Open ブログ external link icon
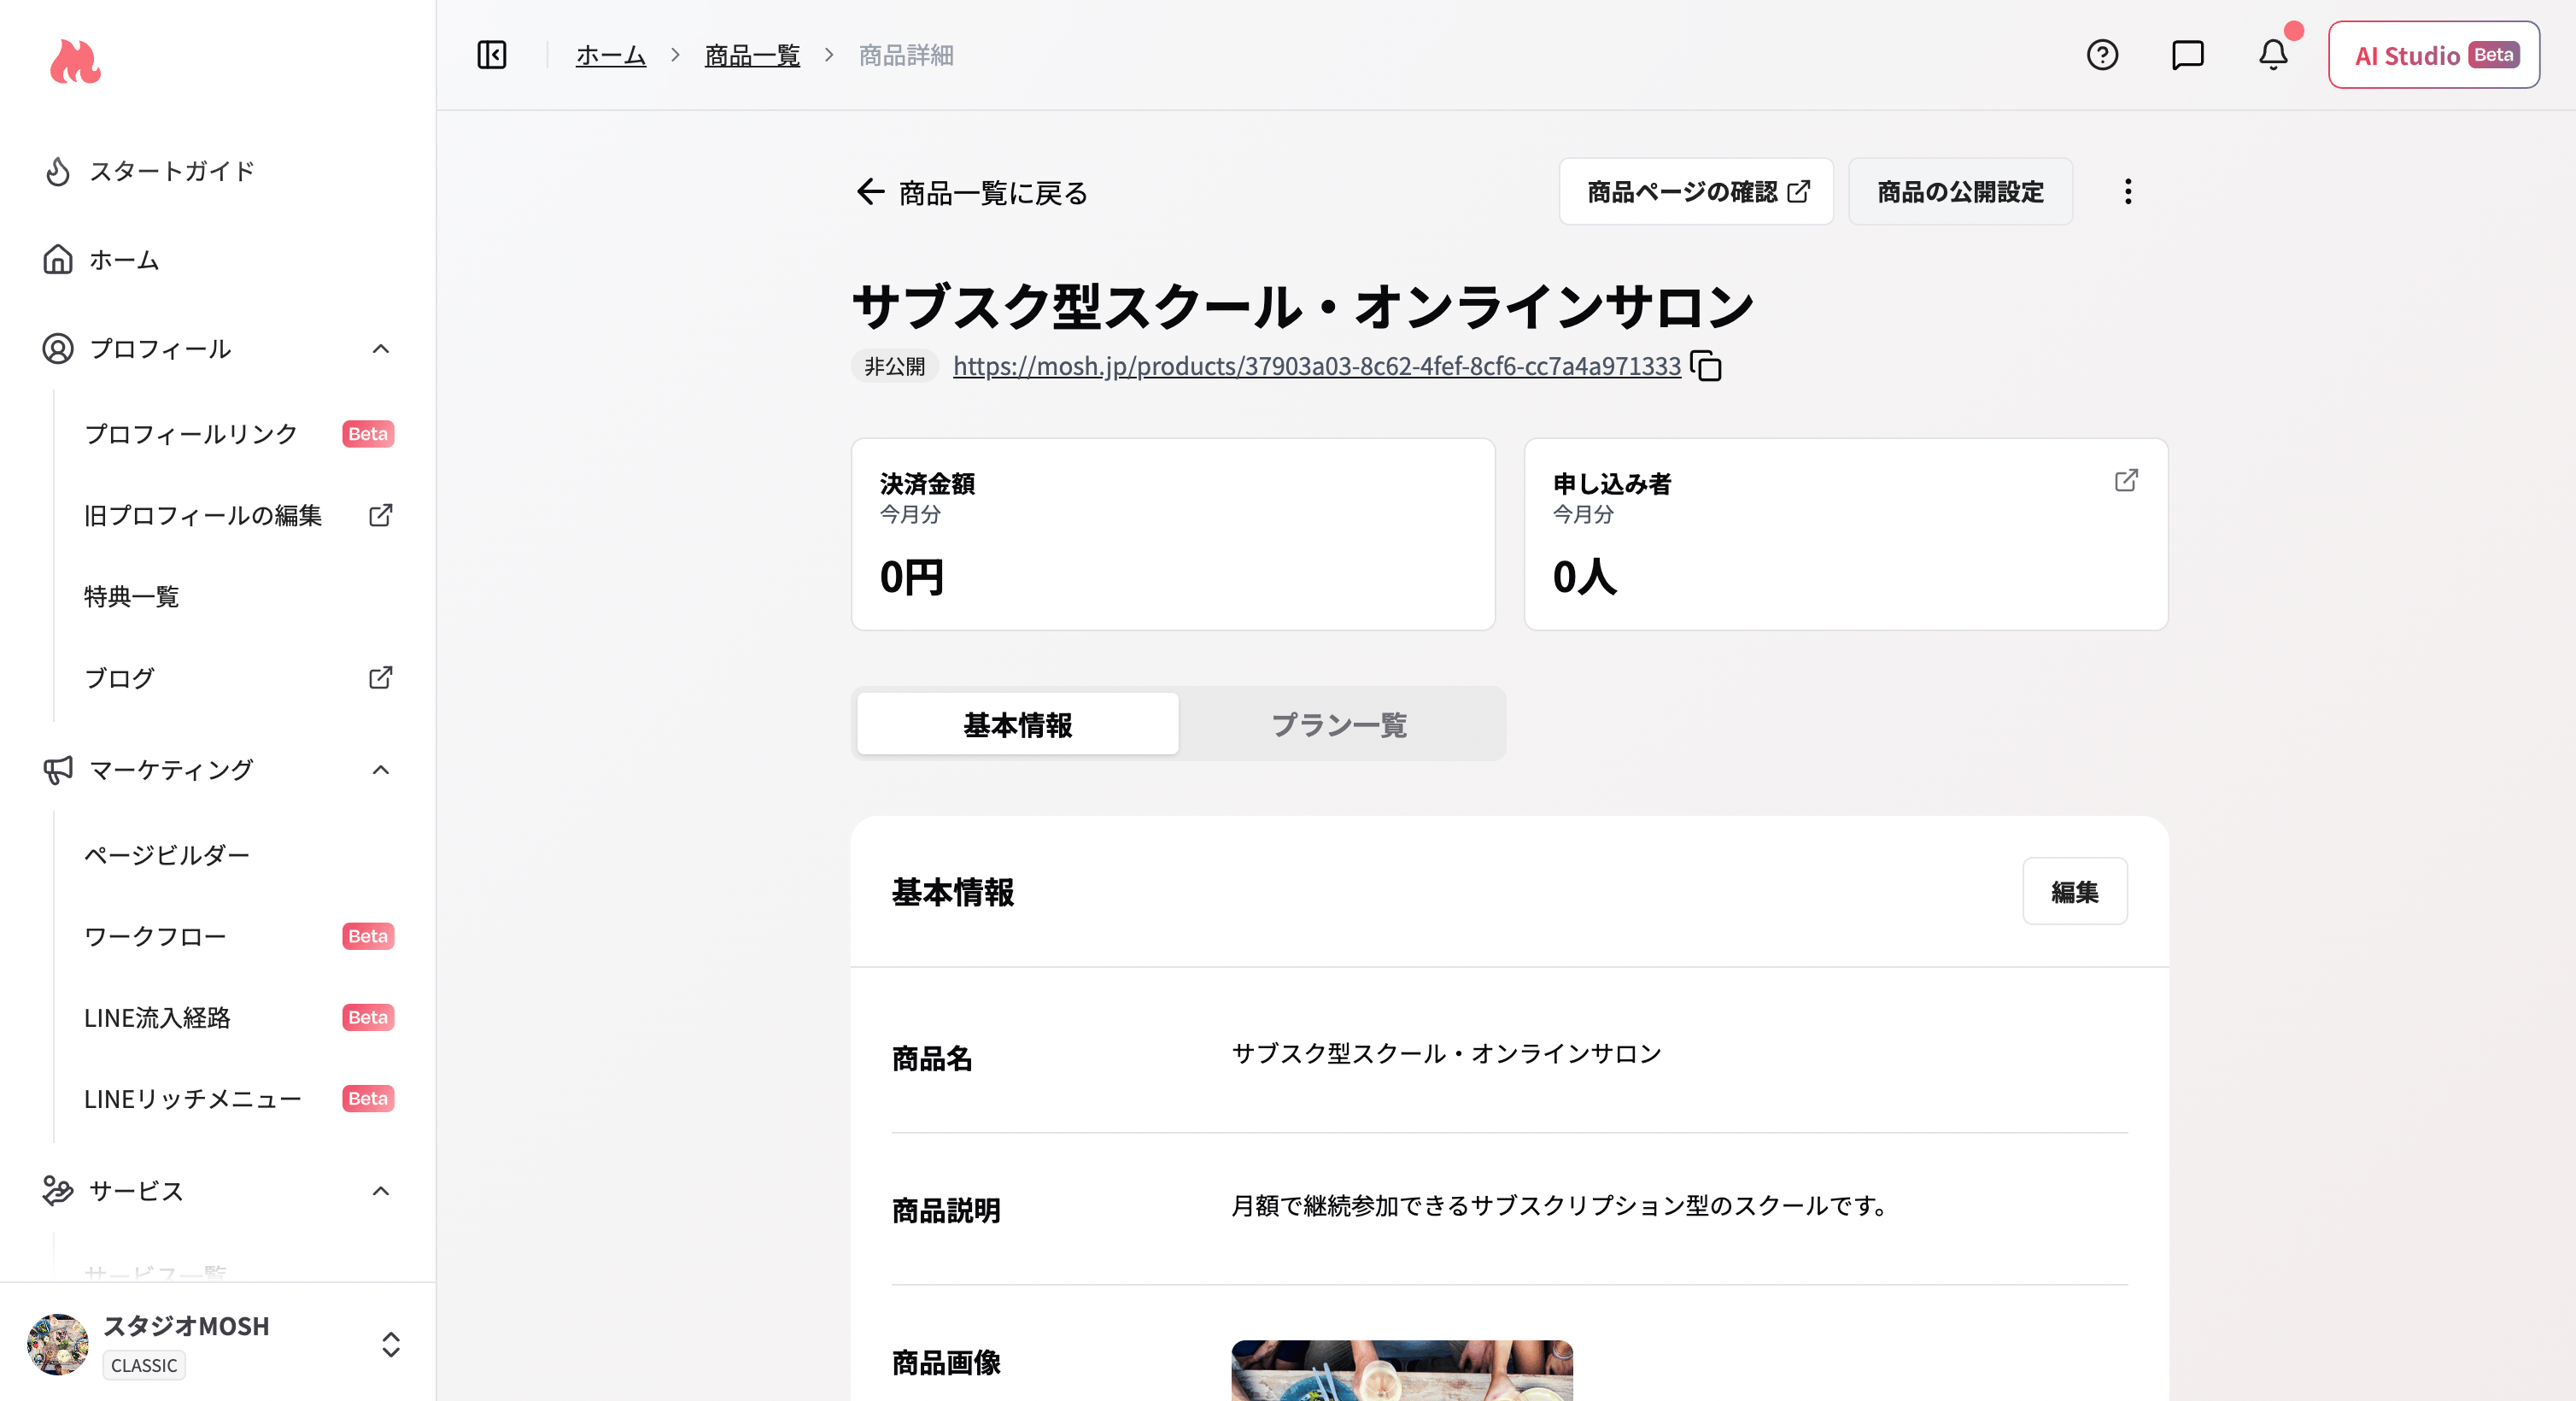The width and height of the screenshot is (2576, 1401). [380, 678]
